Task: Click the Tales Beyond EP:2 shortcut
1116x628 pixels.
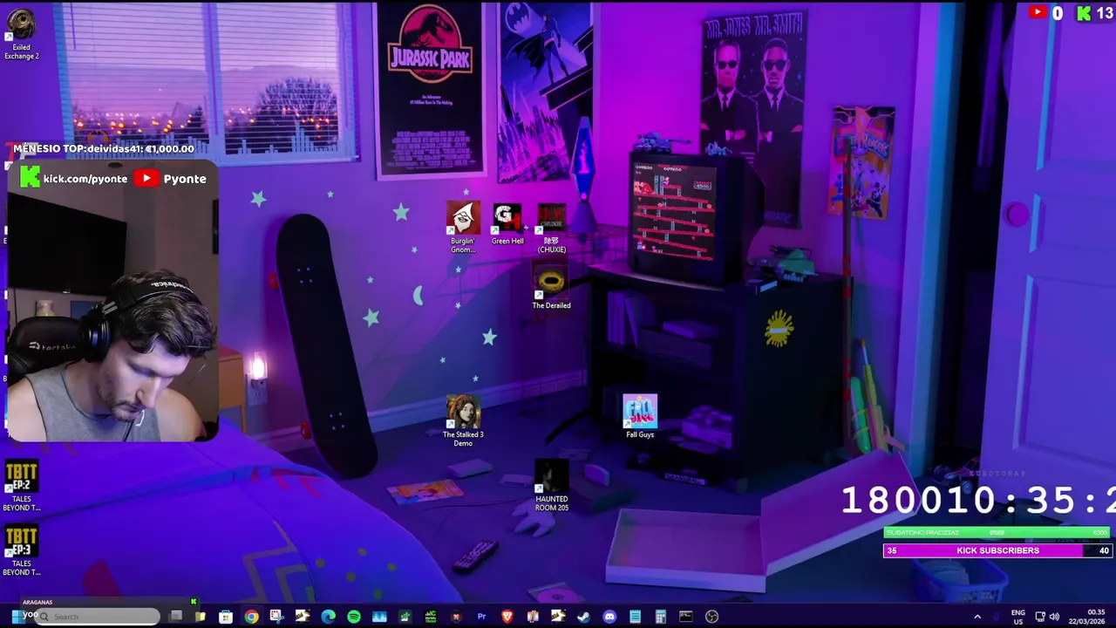Action: (x=21, y=487)
